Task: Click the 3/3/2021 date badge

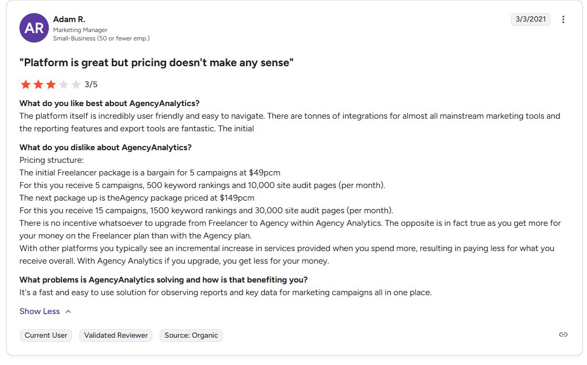Action: (x=530, y=19)
